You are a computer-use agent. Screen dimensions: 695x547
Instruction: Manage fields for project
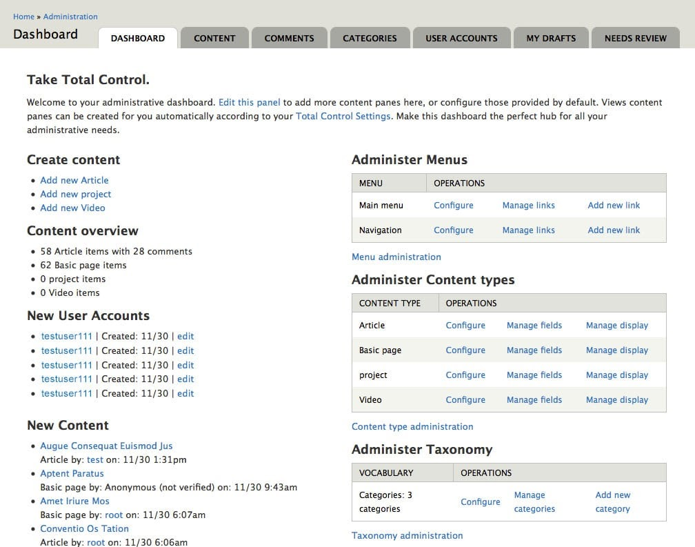pos(534,375)
